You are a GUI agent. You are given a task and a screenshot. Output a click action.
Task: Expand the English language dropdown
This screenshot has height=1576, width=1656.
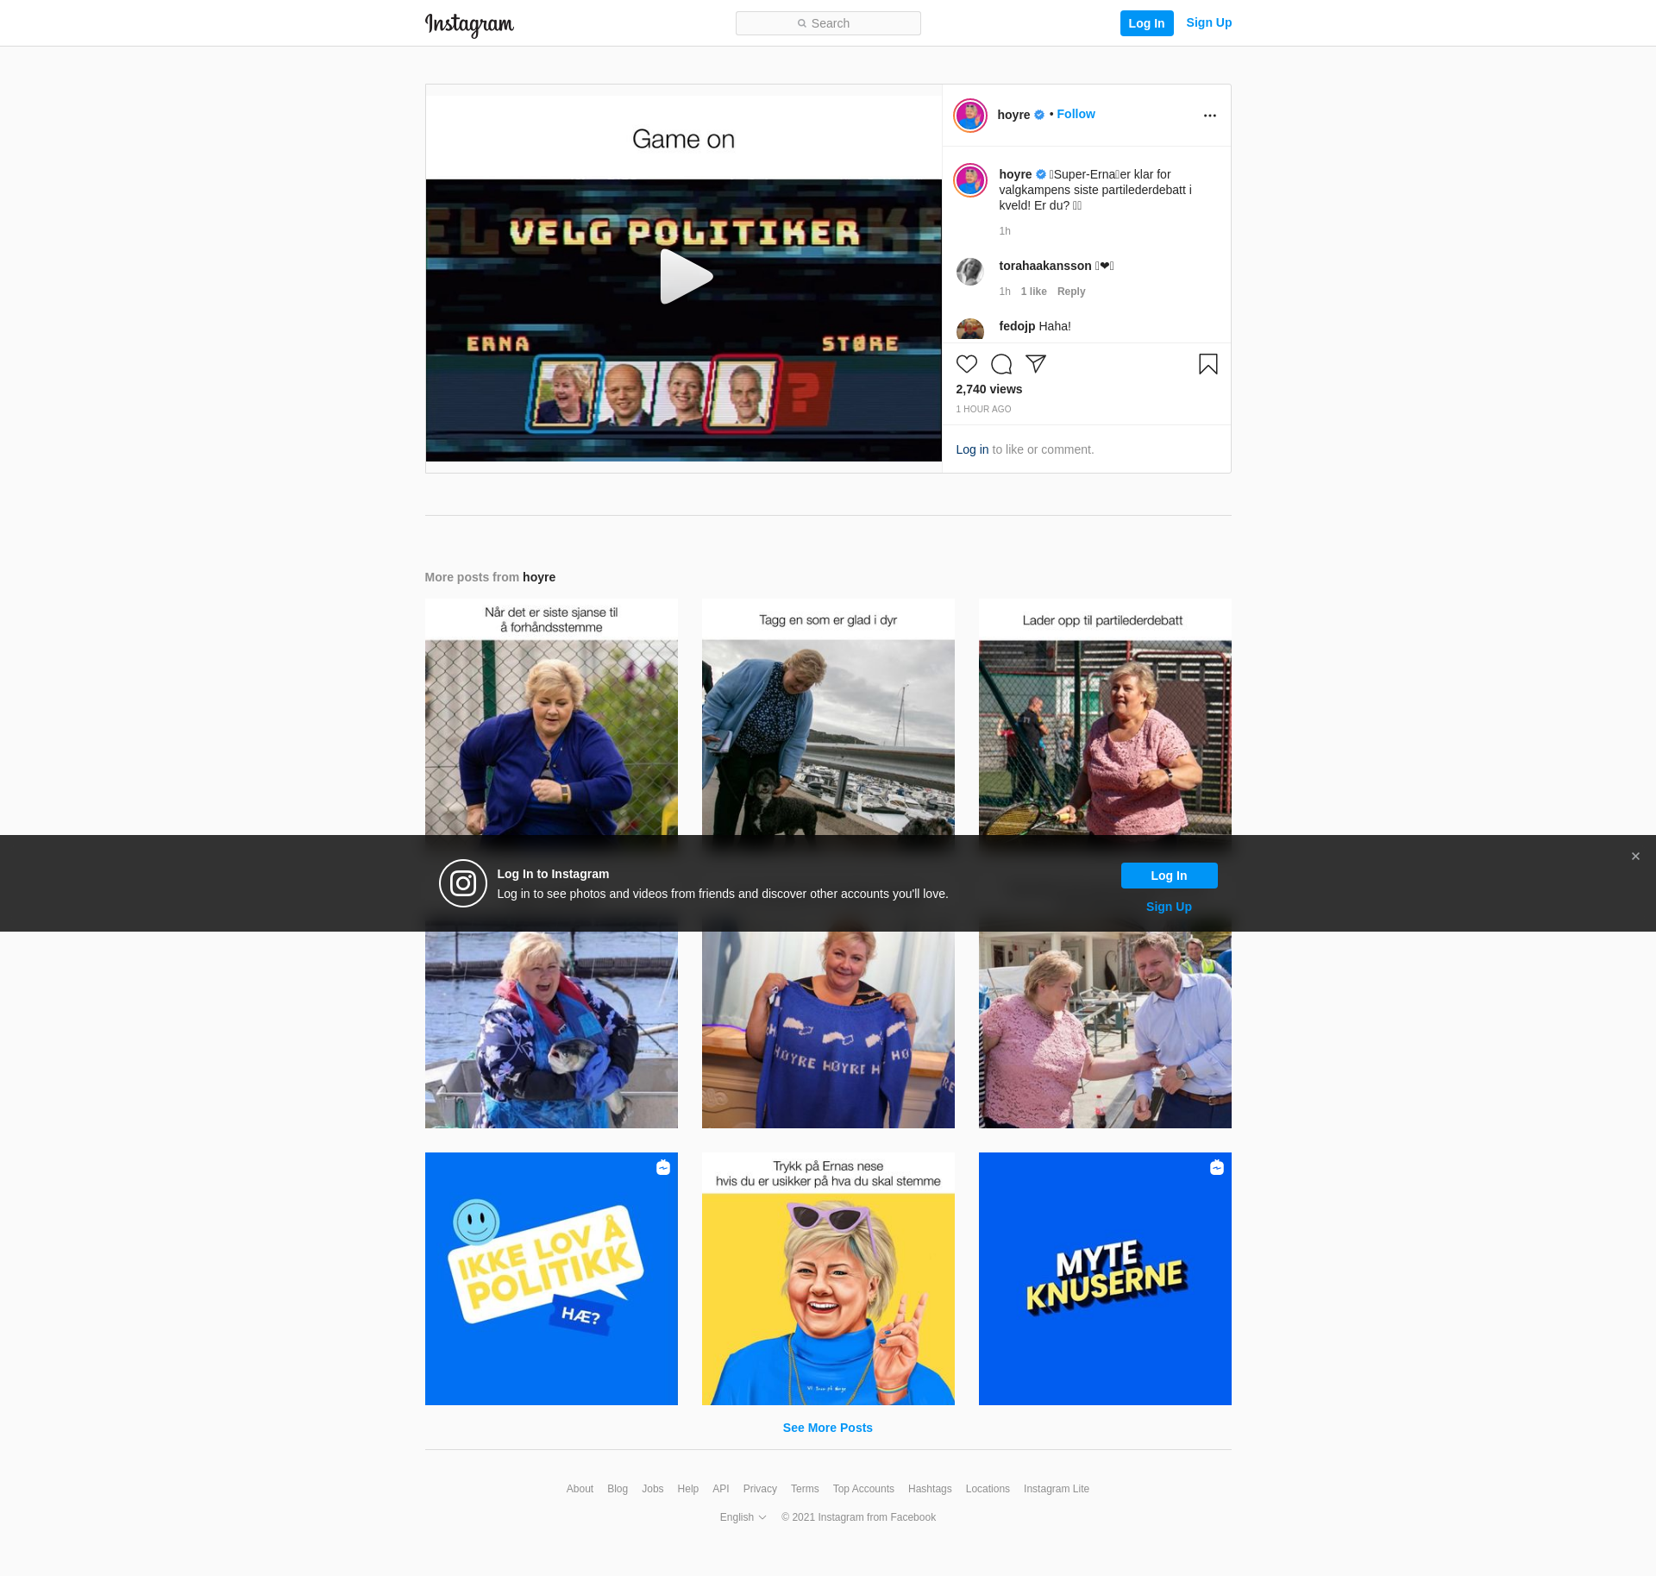pyautogui.click(x=743, y=1517)
